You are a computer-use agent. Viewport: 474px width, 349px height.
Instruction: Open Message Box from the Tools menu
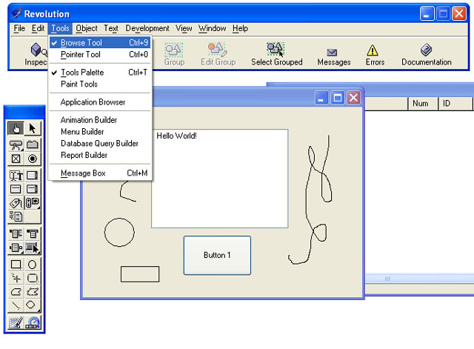100,173
